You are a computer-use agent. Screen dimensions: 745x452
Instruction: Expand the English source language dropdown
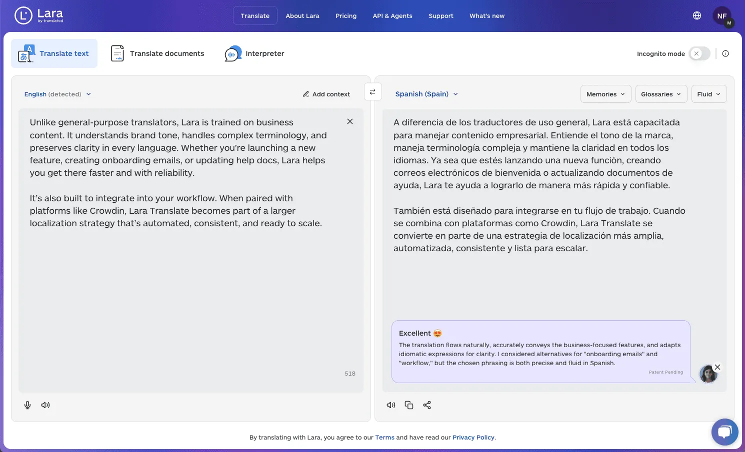[57, 94]
